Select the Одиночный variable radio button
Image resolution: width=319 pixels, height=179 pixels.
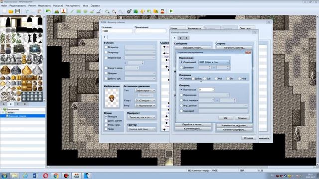pyautogui.click(x=181, y=62)
